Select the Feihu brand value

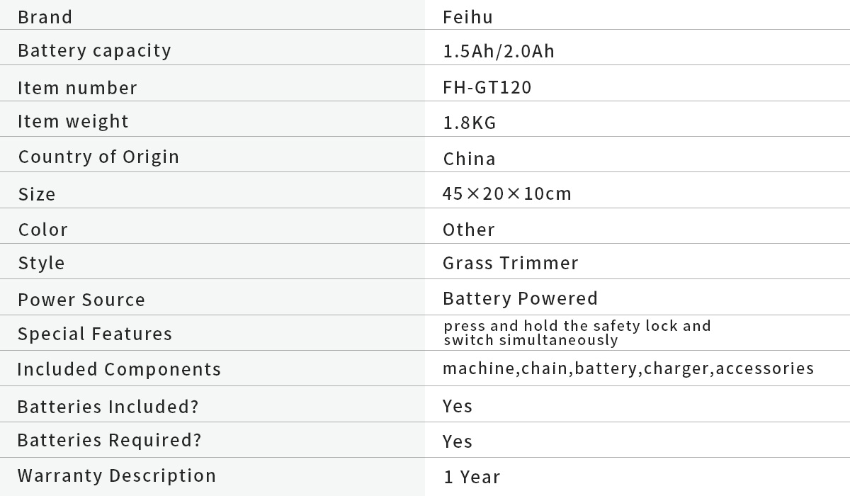[x=467, y=16]
